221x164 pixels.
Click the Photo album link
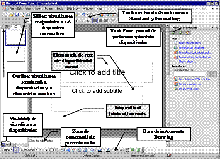[187, 62]
